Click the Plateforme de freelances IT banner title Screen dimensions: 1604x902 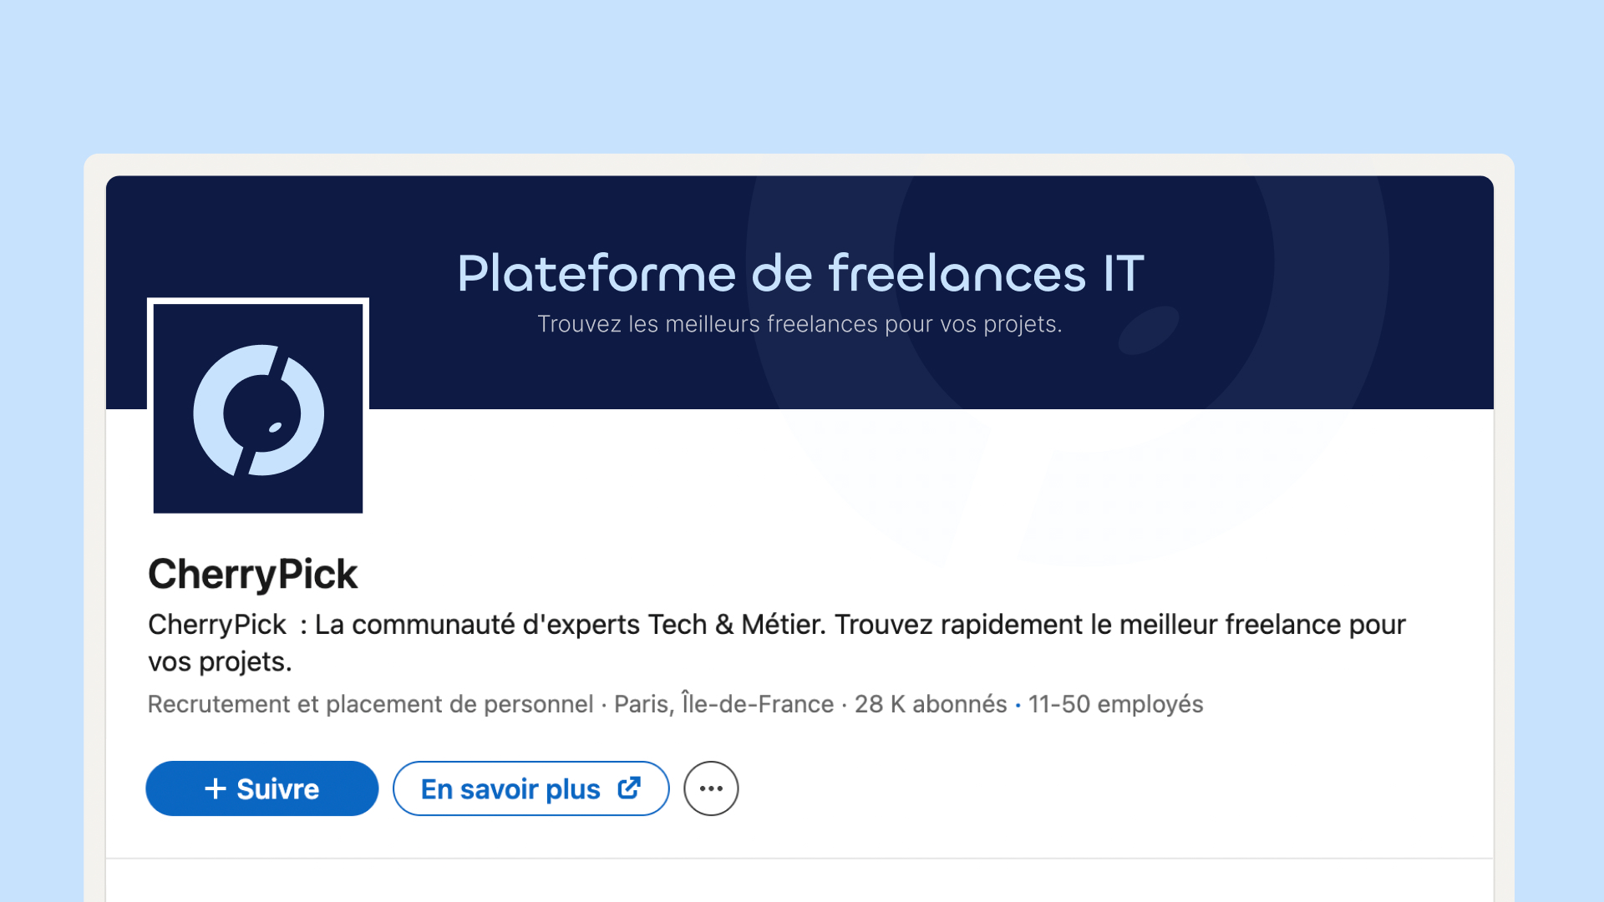click(800, 273)
